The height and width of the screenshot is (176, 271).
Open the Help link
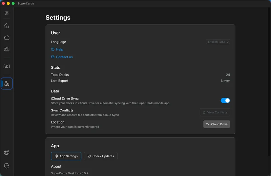pyautogui.click(x=60, y=49)
